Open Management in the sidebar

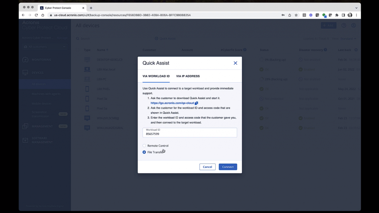42,126
